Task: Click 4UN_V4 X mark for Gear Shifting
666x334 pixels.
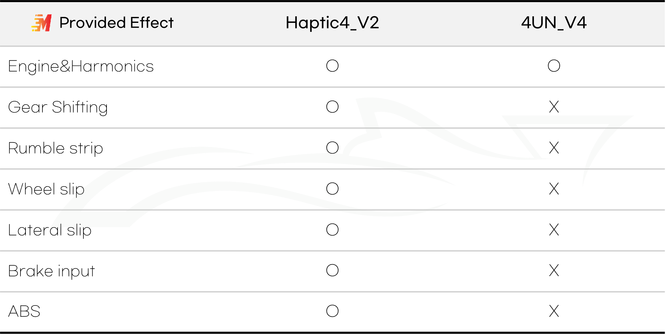Action: [554, 107]
